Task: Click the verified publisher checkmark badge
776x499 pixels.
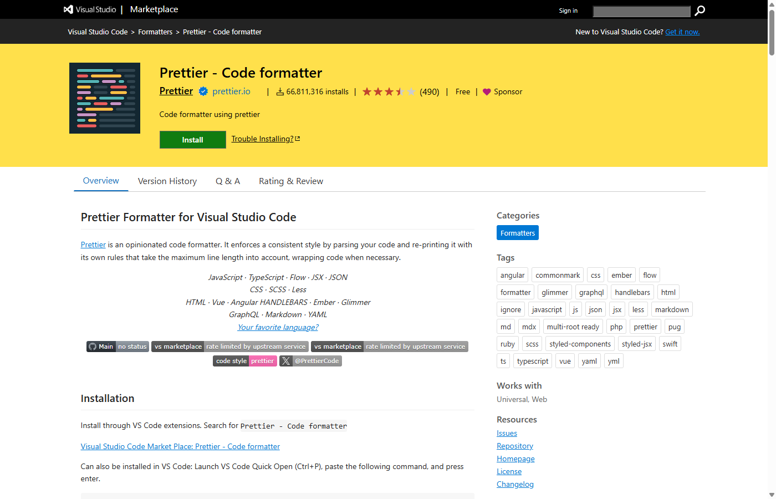Action: (x=203, y=91)
